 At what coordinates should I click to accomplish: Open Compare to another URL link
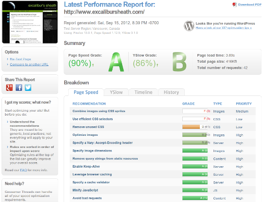(x=29, y=65)
